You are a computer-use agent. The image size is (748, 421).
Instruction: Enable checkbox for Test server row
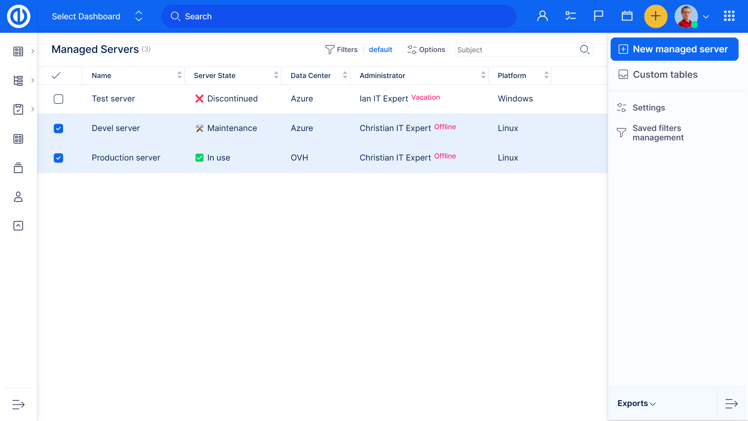58,99
